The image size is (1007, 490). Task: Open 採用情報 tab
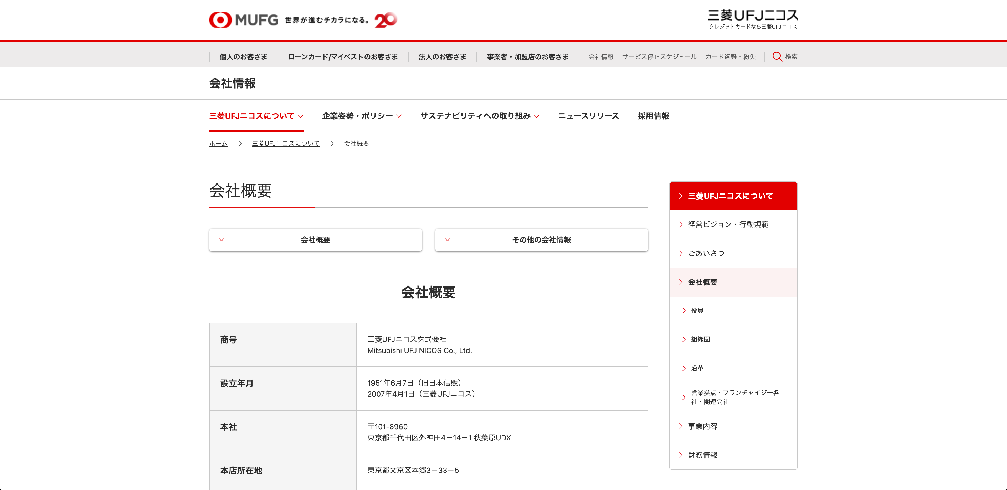click(x=653, y=116)
